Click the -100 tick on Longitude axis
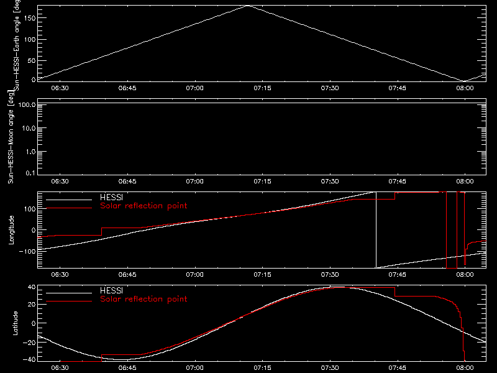Image resolution: width=497 pixels, height=373 pixels. 27,251
